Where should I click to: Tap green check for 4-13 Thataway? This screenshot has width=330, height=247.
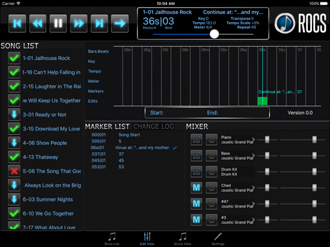tap(14, 157)
